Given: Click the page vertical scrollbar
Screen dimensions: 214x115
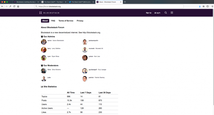Looking at the screenshot, I should [x=213, y=57].
